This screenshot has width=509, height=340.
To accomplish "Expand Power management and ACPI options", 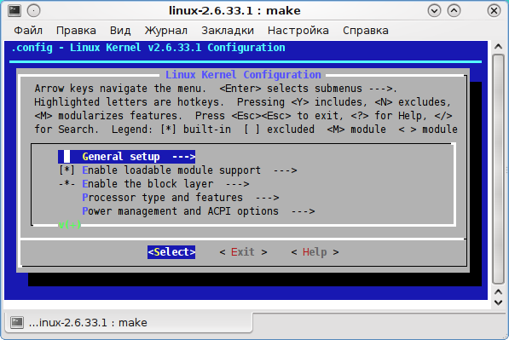I will [x=199, y=211].
